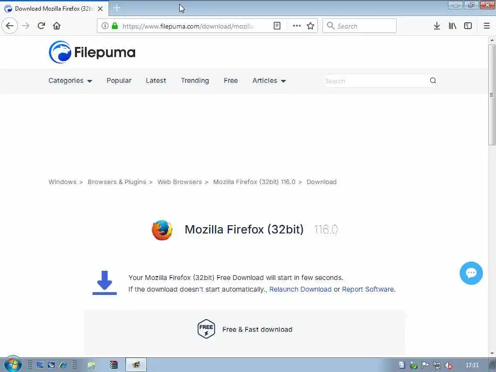Open the Downloads toolbar panel
This screenshot has width=496, height=372.
tap(437, 26)
